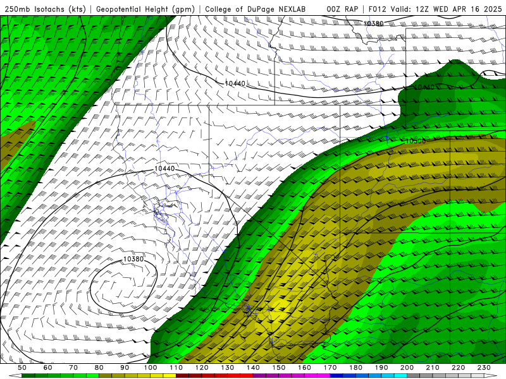This screenshot has height=379, width=506.
Task: Click the 220 value on the color scale
Action: [x=458, y=368]
